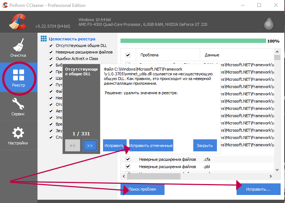The image size is (285, 203).
Task: Click the Piriform pear icon
Action: point(269,24)
